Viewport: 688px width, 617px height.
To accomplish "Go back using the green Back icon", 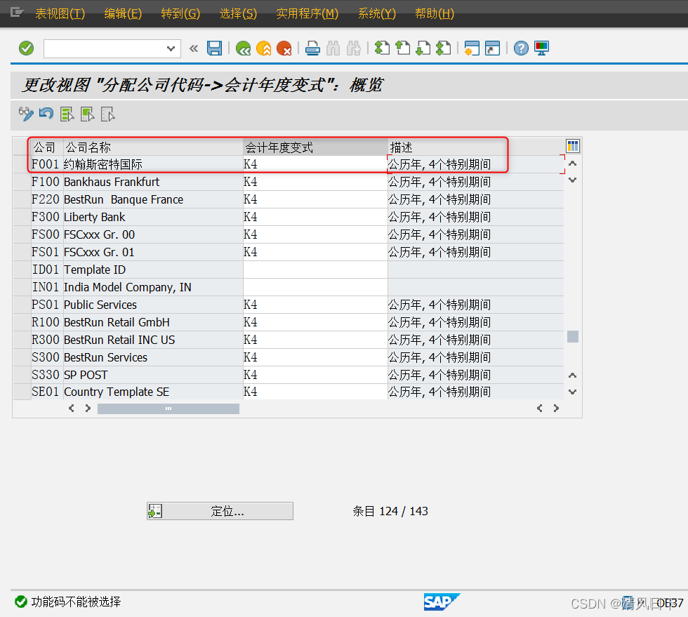I will [243, 48].
